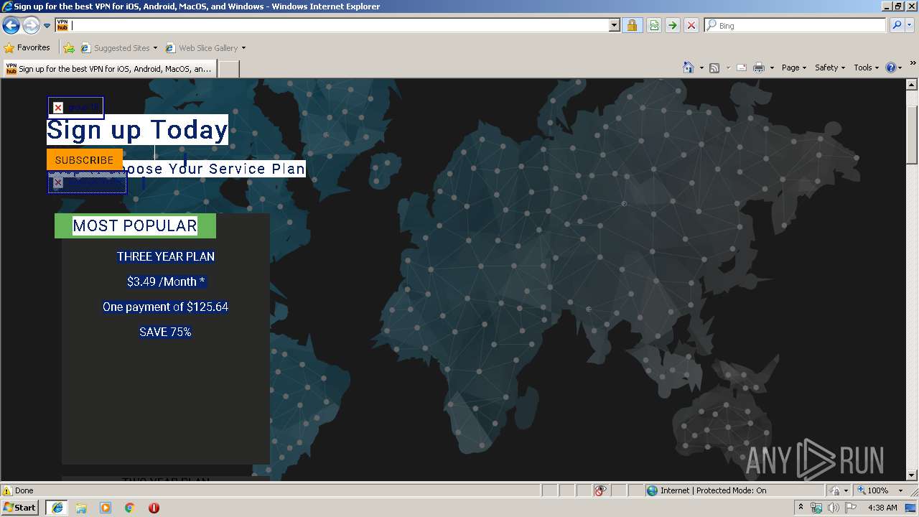Viewport: 919px width, 517px height.
Task: Open Suggested Sites link
Action: click(x=118, y=48)
